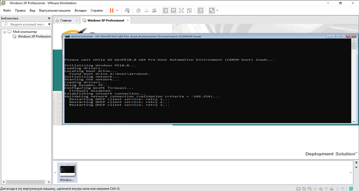Click the sound card status icon

click(x=321, y=189)
